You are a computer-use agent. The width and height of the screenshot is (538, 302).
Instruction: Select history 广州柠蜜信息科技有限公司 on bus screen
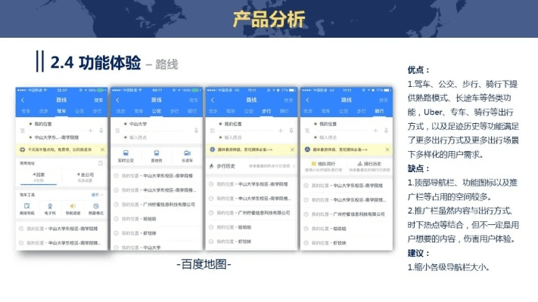pyautogui.click(x=157, y=205)
